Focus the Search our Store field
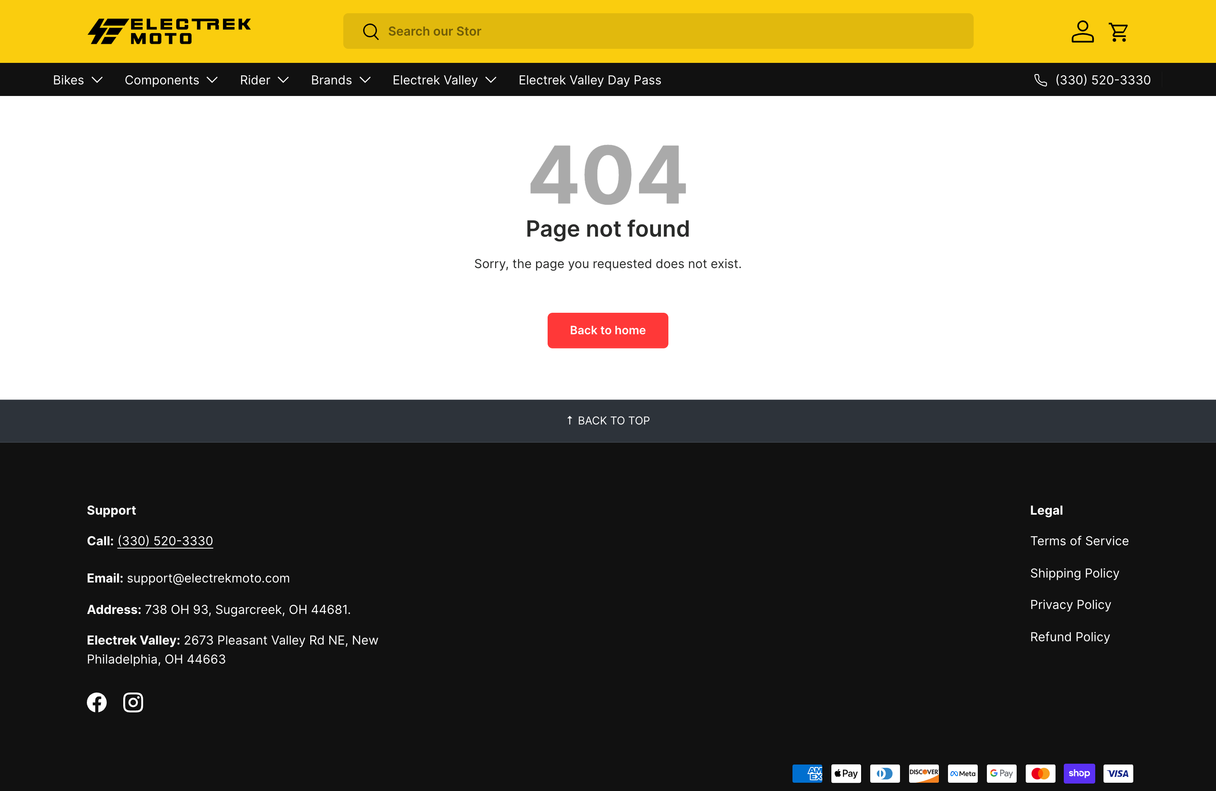Viewport: 1216px width, 791px height. (664, 31)
